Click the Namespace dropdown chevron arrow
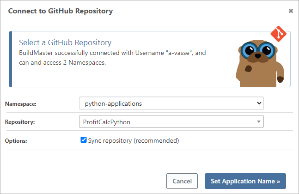Image resolution: width=299 pixels, height=194 pixels. (258, 103)
